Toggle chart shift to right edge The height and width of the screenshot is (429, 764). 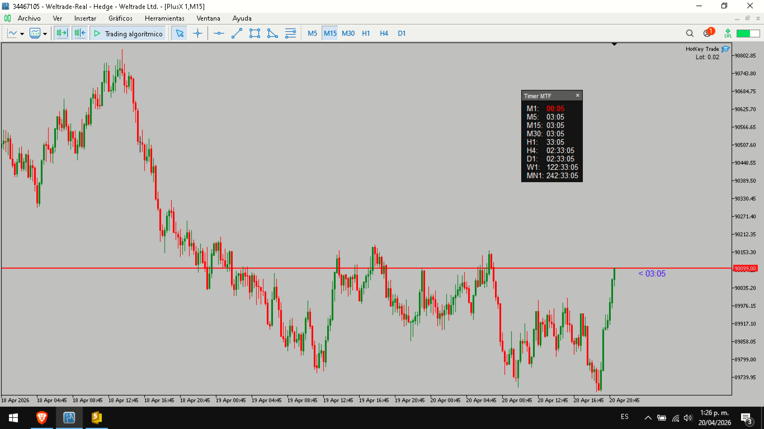click(79, 34)
